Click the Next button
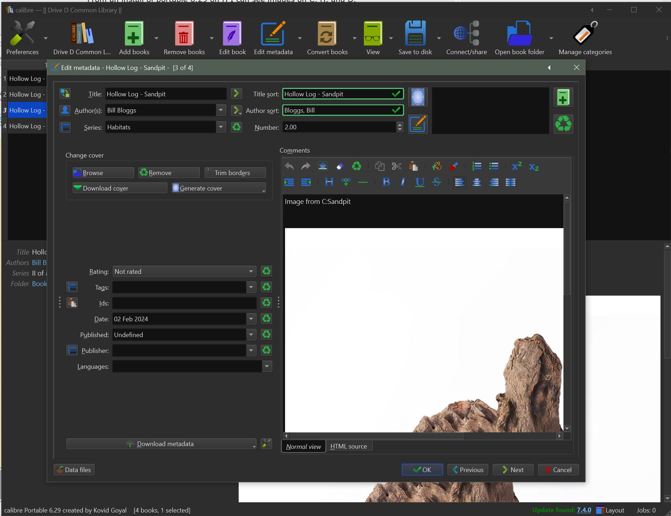Viewport: 671px width, 516px height. (x=513, y=470)
